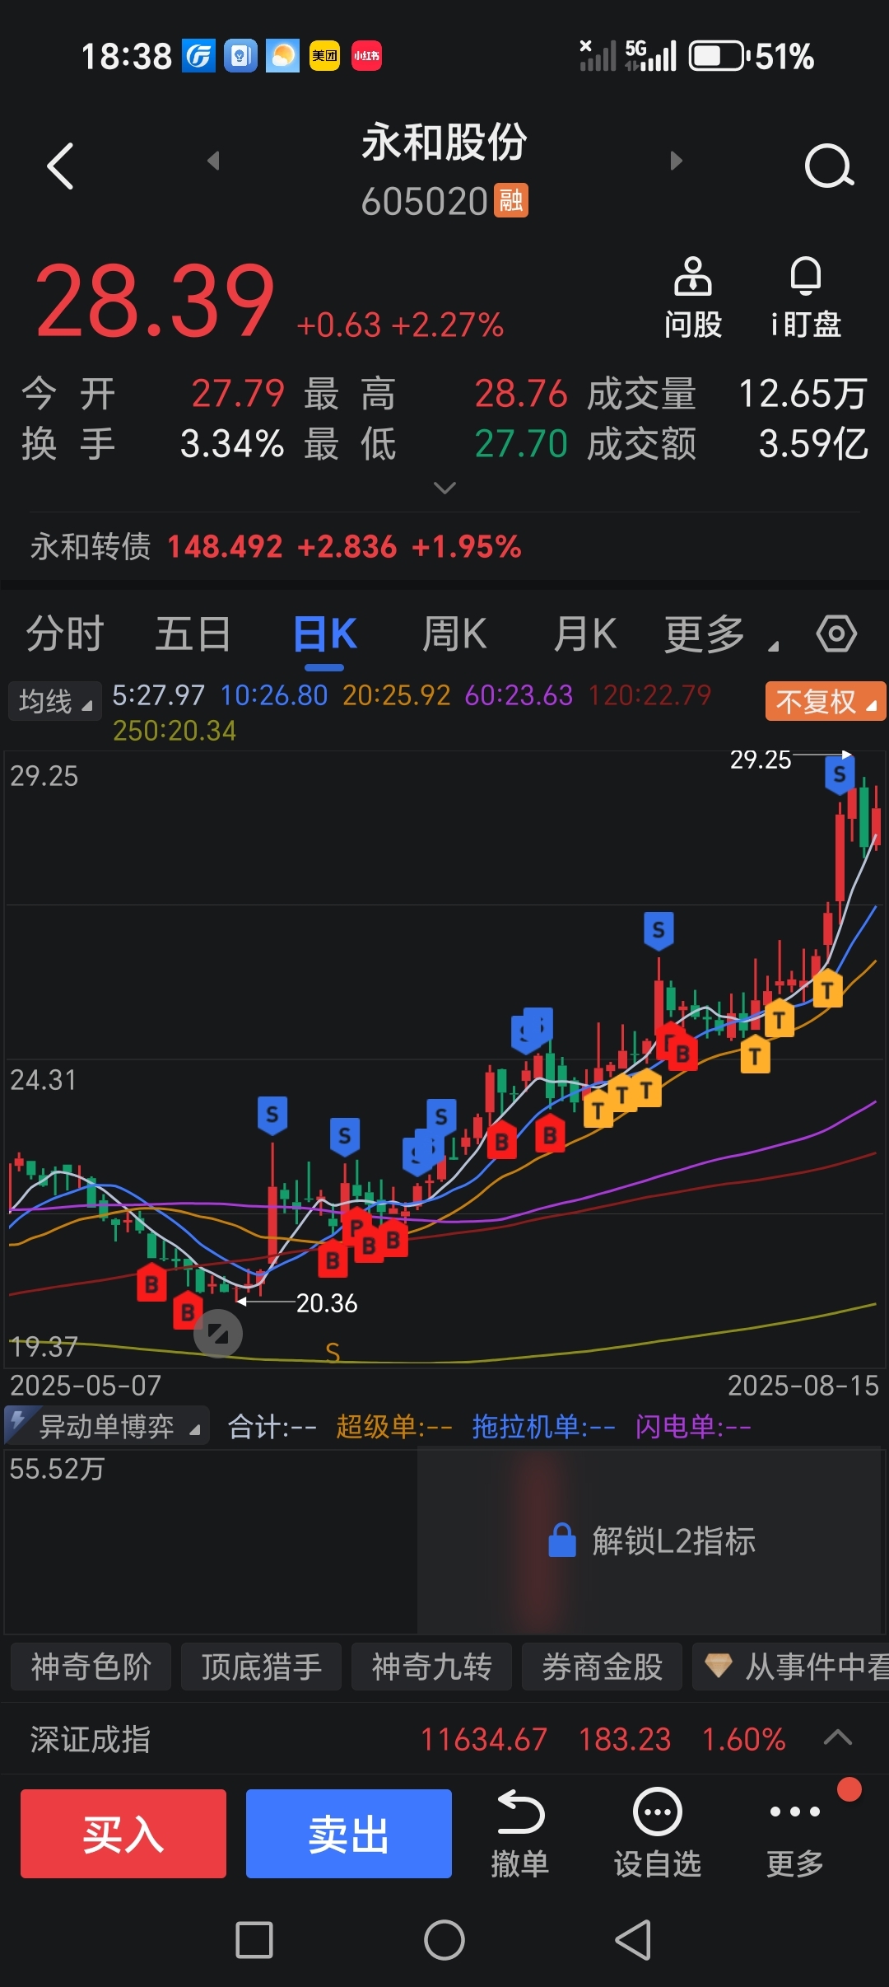Viewport: 889px width, 1987px height.
Task: Expand the 深证成指 index bar chevron
Action: [x=837, y=1738]
